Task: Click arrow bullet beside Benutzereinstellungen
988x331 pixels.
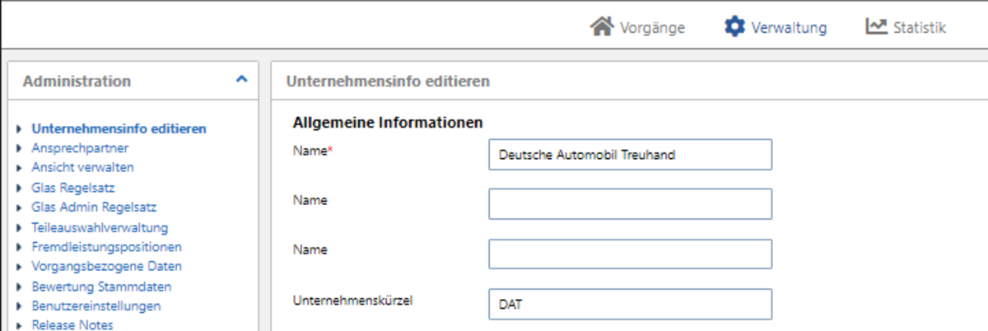Action: click(18, 307)
